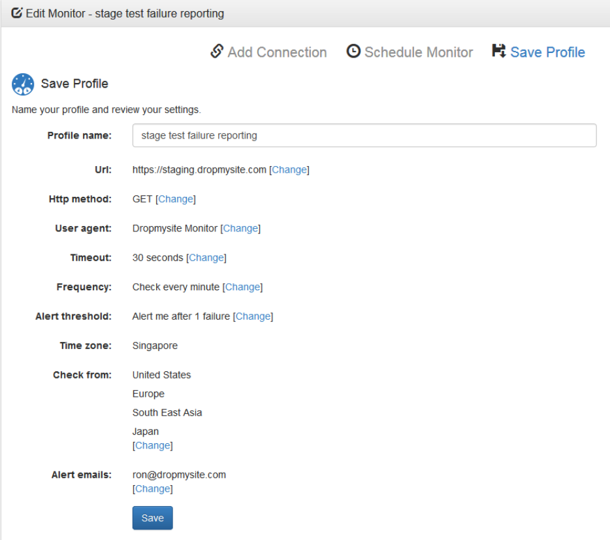This screenshot has width=610, height=540.
Task: Click the Schedule Monitor clock icon
Action: point(353,51)
